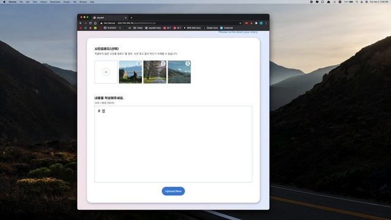Open the Window menu
Image resolution: width=391 pixels, height=220 pixels.
83,2
